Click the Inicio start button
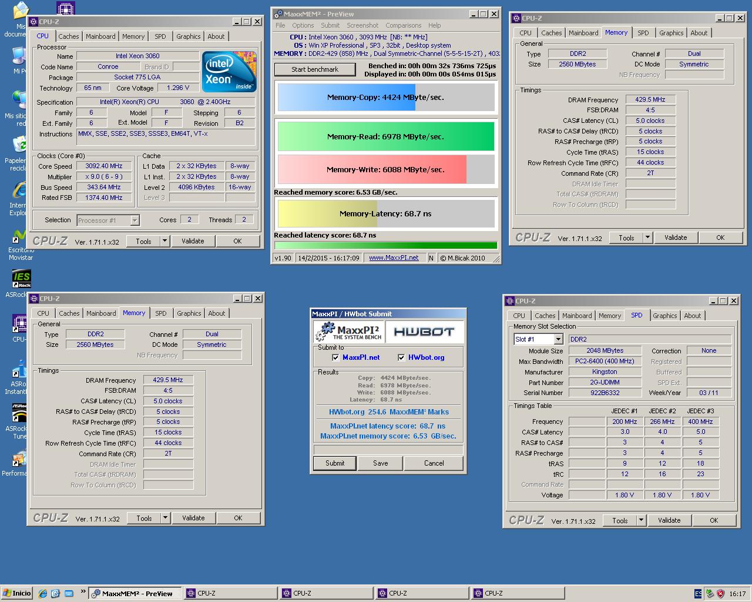752x602 pixels. click(x=16, y=593)
